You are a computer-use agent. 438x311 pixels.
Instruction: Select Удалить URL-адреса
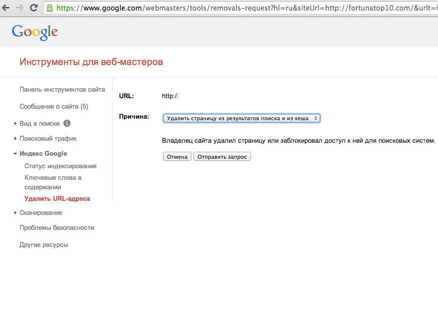pyautogui.click(x=57, y=199)
